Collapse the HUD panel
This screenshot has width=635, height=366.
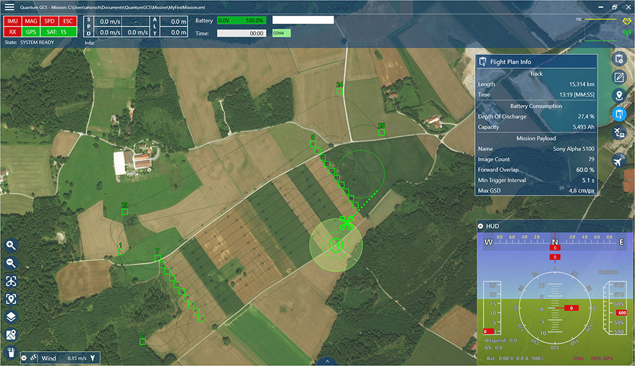click(x=481, y=226)
